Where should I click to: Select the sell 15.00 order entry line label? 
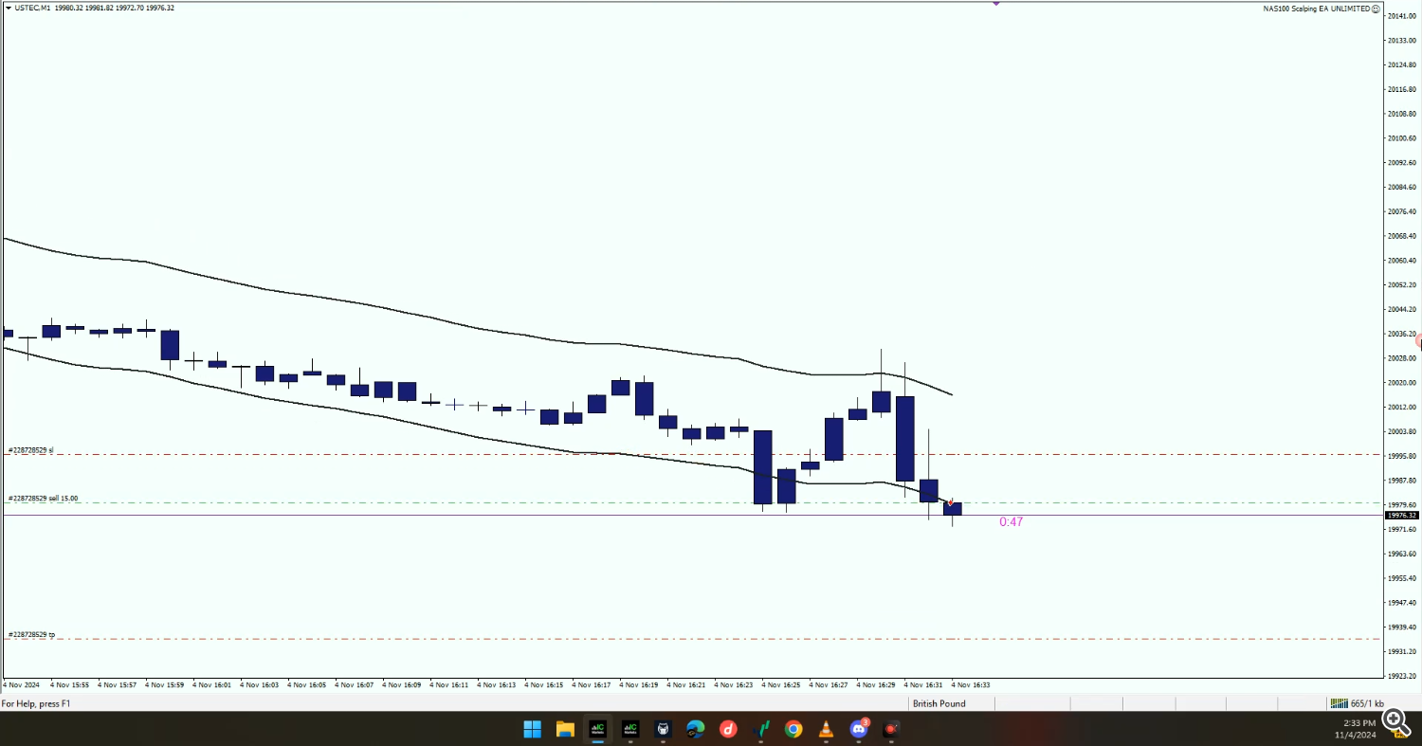click(x=44, y=498)
